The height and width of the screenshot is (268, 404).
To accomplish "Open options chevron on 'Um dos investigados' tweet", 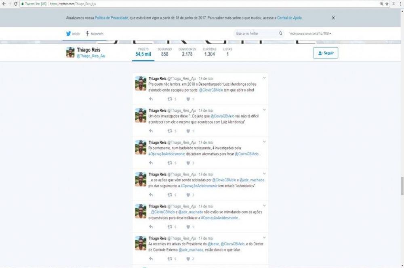I will tap(264, 110).
